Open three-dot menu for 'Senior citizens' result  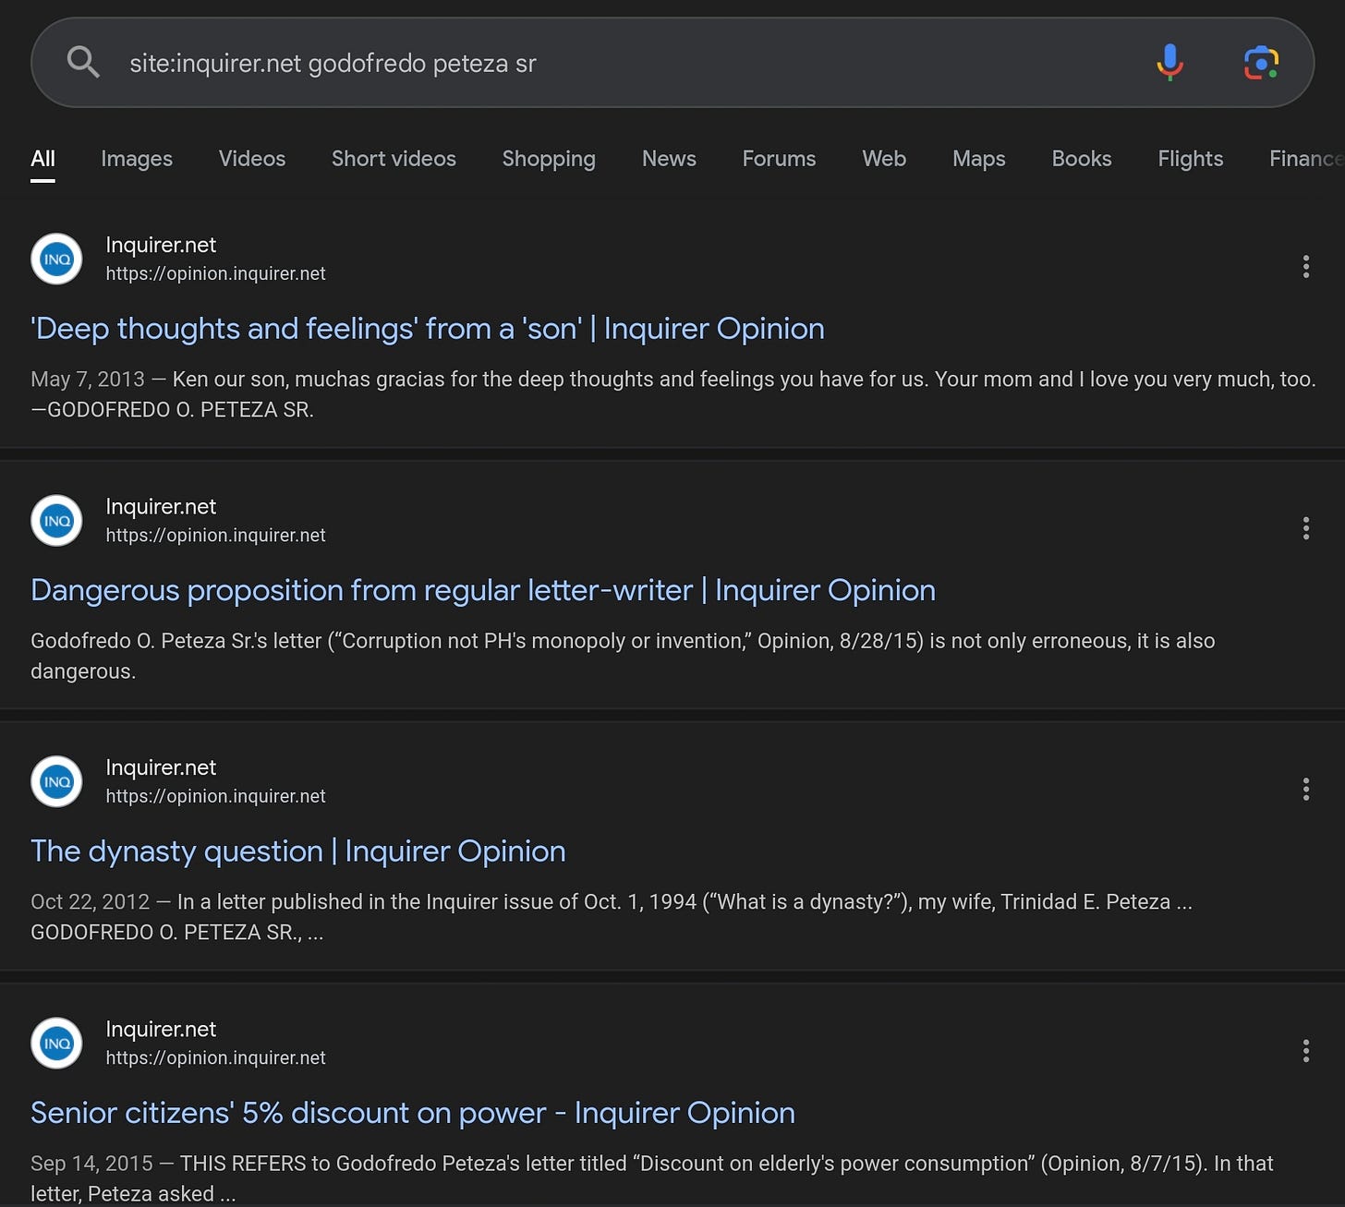coord(1305,1050)
